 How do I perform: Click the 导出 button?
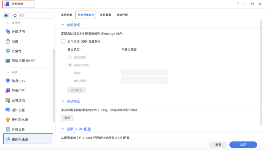[x=67, y=118]
